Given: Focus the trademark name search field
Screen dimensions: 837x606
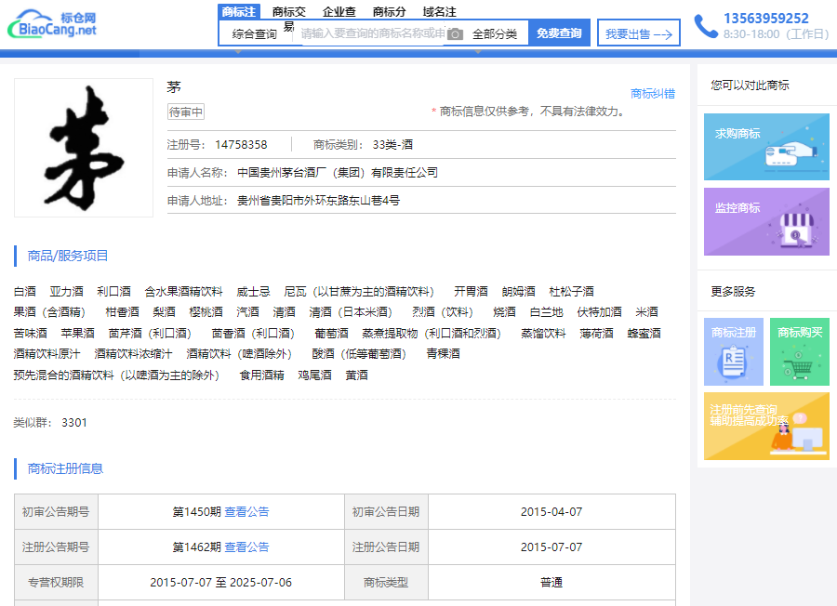Looking at the screenshot, I should click(373, 33).
